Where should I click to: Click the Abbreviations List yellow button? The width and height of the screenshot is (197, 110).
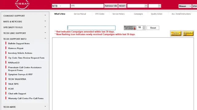[x=188, y=33]
